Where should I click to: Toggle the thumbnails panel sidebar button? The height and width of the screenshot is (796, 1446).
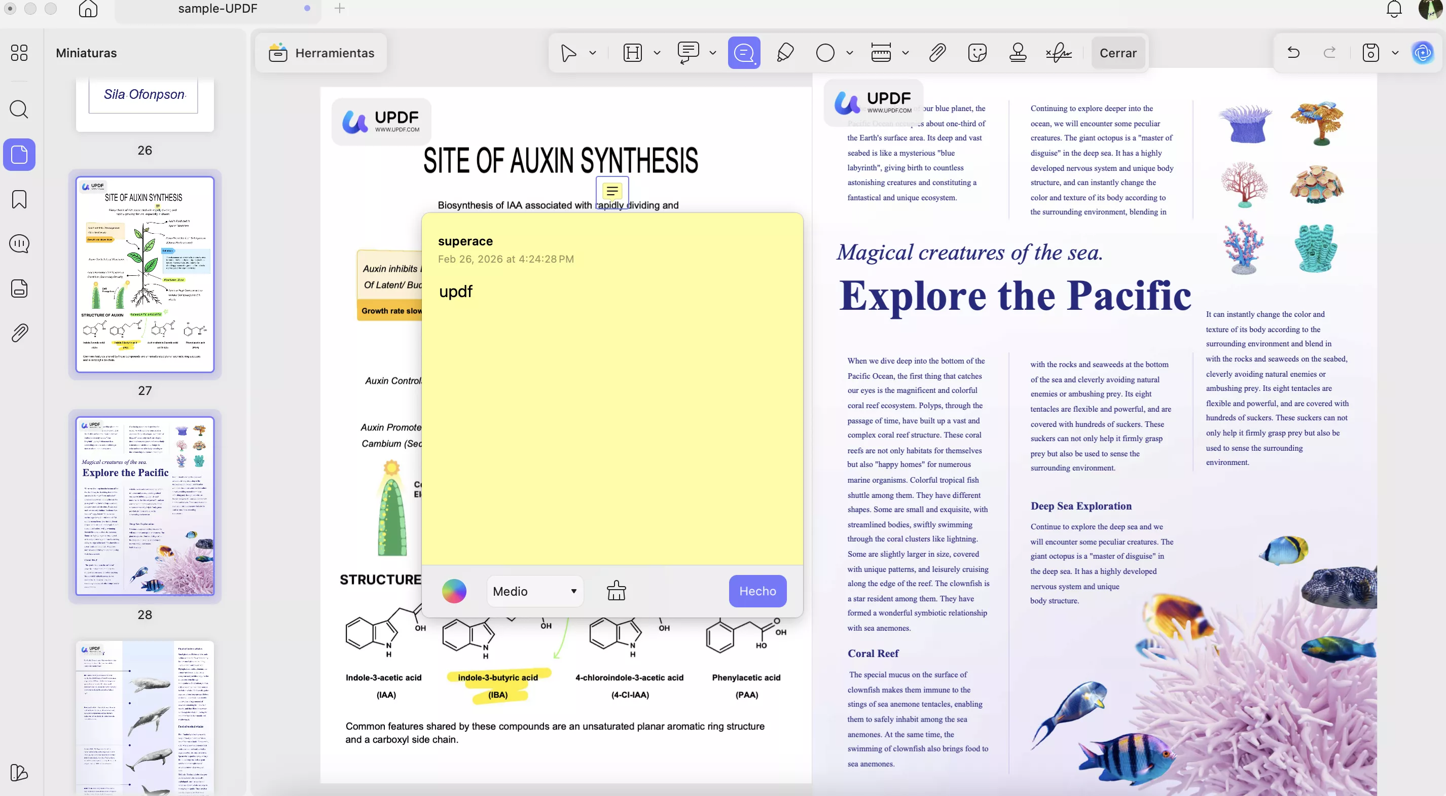19,154
